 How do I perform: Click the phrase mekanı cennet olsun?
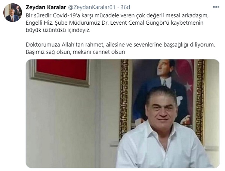point(99,52)
